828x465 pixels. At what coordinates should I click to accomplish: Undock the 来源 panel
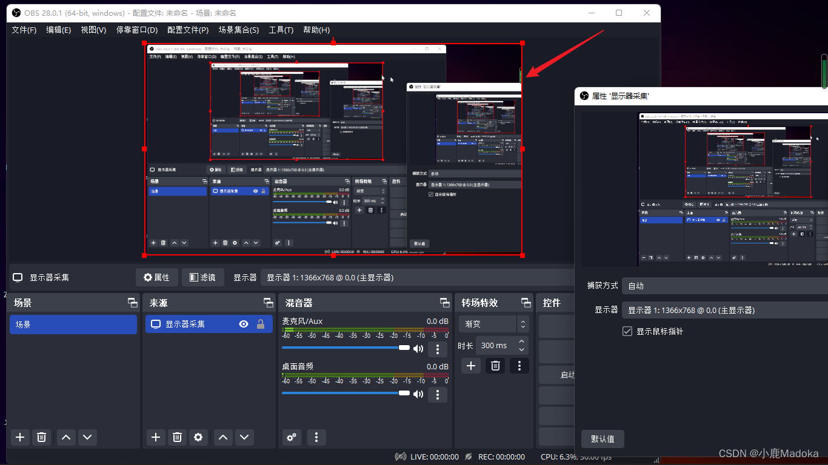[x=268, y=303]
